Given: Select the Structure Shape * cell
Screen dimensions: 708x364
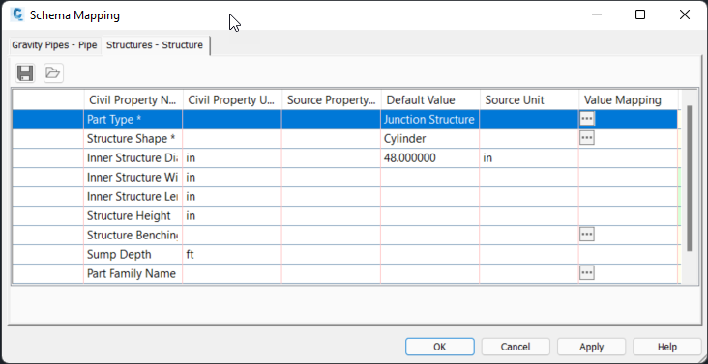Looking at the screenshot, I should [133, 139].
